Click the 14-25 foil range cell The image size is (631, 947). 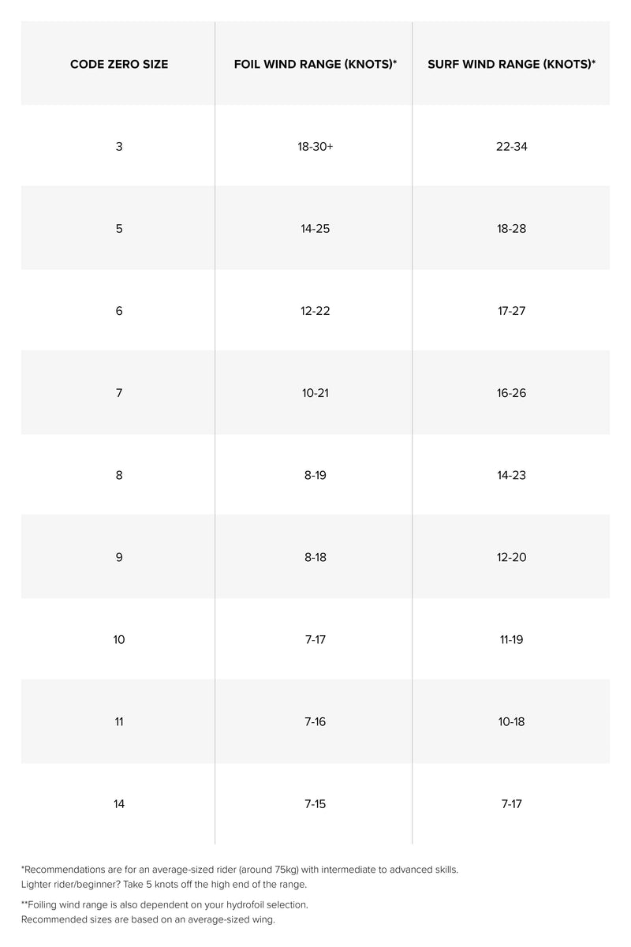point(315,229)
